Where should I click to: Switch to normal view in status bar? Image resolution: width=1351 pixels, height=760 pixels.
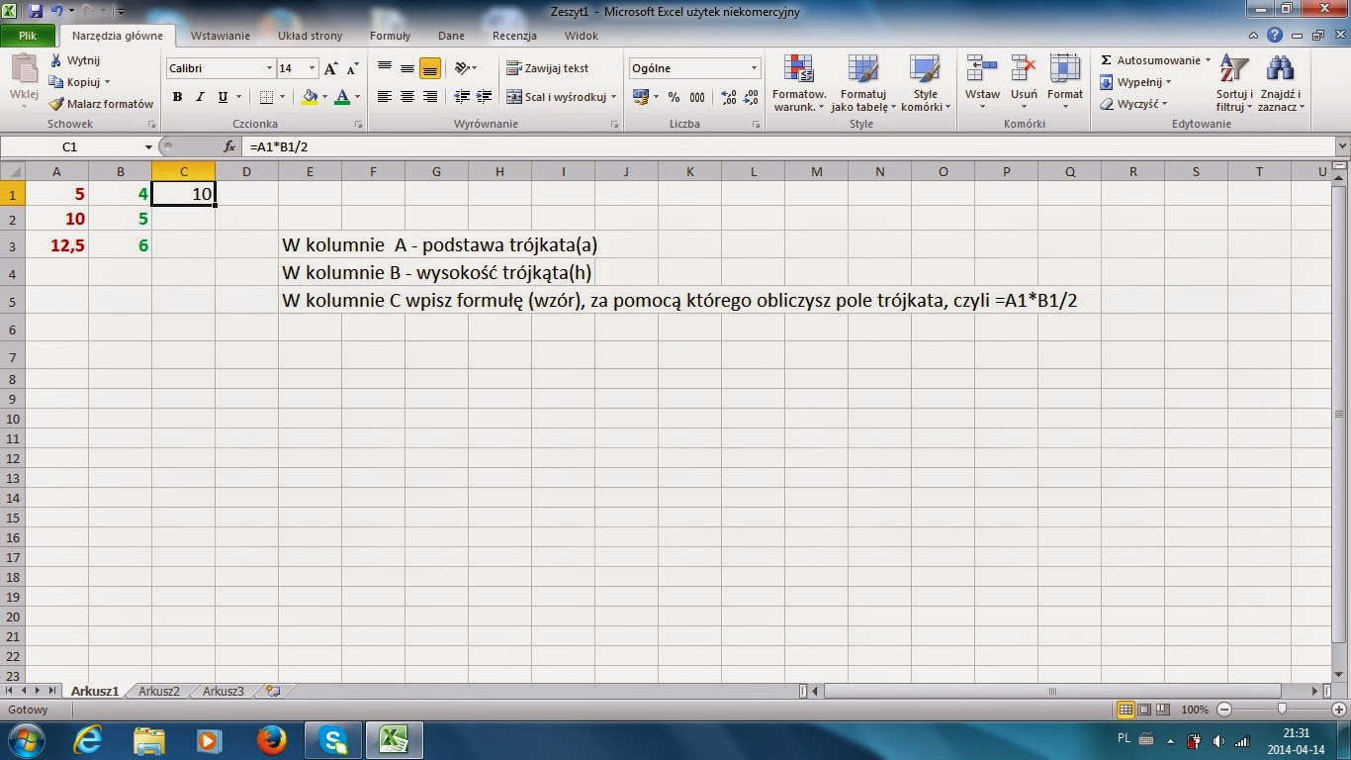[x=1125, y=710]
